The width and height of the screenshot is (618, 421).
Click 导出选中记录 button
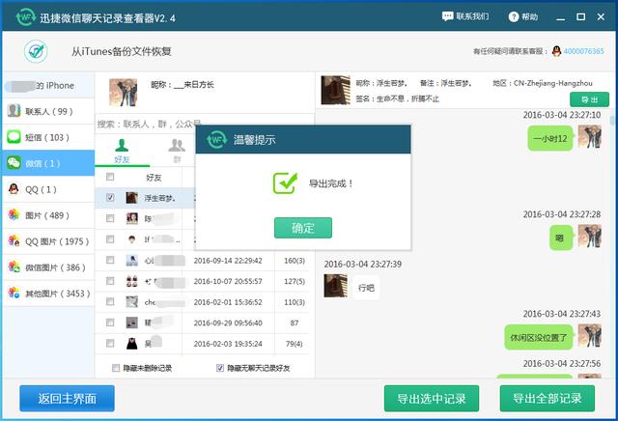432,399
